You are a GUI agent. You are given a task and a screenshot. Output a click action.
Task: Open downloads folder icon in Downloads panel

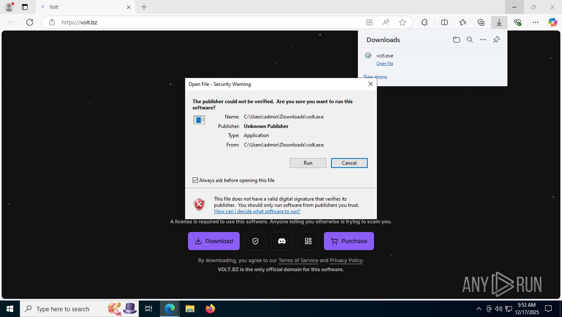456,40
